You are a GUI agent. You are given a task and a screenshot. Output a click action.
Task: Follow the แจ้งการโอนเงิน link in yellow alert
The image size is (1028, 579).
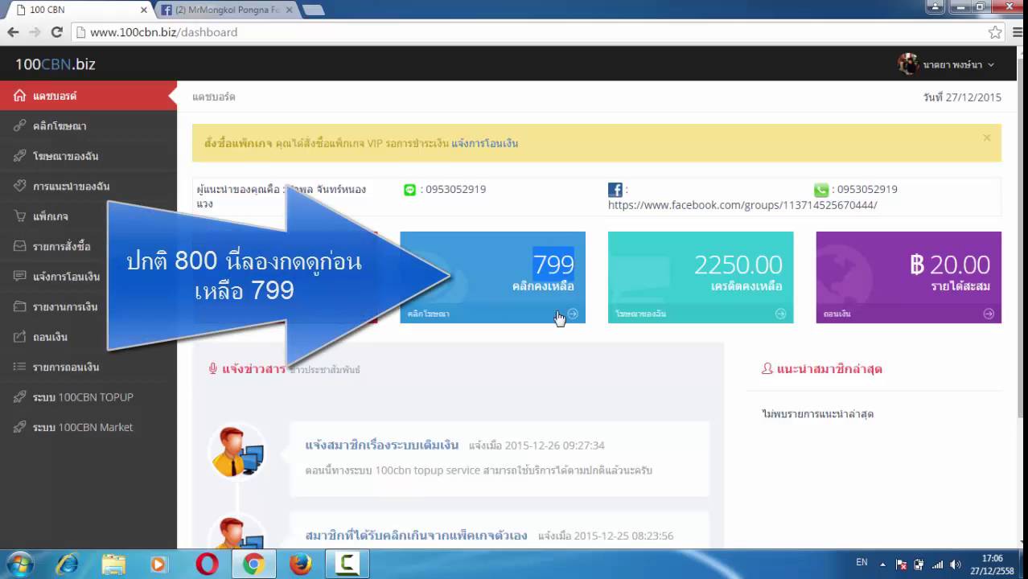[x=484, y=143]
